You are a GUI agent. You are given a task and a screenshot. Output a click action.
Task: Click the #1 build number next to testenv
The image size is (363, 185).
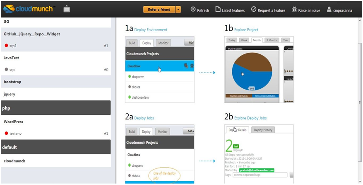pos(106,134)
